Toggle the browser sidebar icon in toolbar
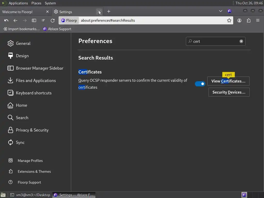 34,20
